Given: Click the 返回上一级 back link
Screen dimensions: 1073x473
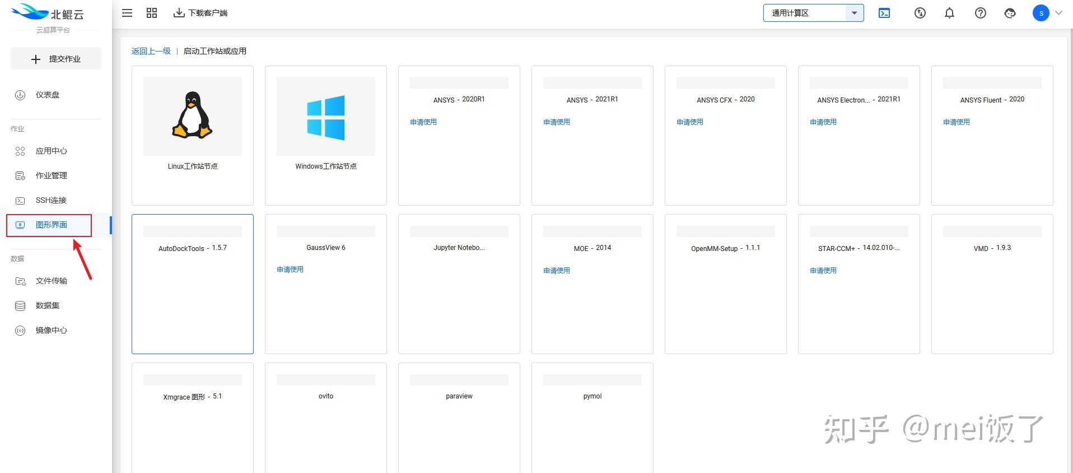Looking at the screenshot, I should click(151, 51).
